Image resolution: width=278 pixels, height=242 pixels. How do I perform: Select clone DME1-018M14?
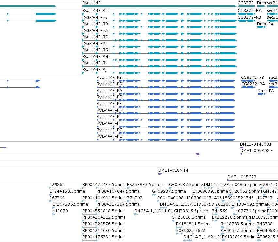[x=173, y=171]
